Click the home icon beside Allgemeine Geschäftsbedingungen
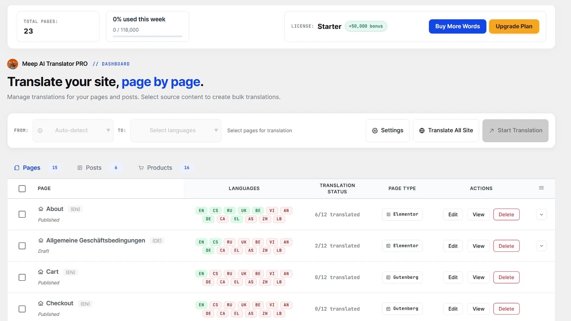Screen dimensions: 571x321 point(41,240)
